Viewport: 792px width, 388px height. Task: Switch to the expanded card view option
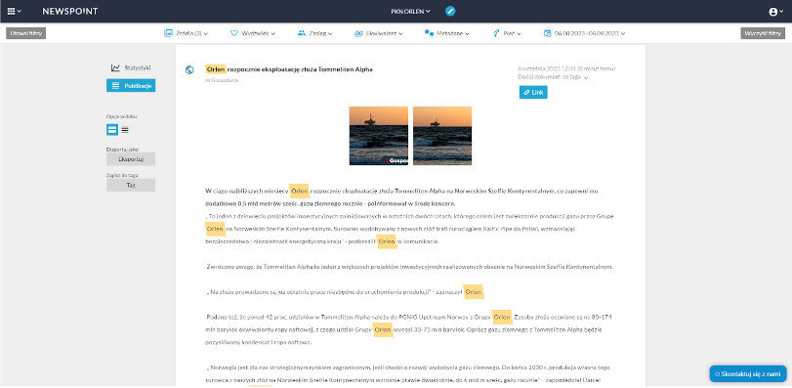(112, 130)
